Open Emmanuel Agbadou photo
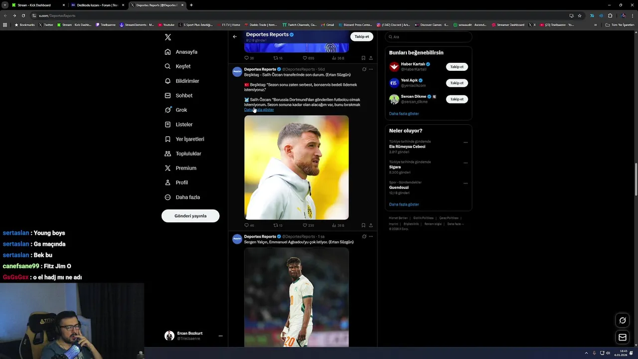This screenshot has height=359, width=638. click(x=297, y=297)
